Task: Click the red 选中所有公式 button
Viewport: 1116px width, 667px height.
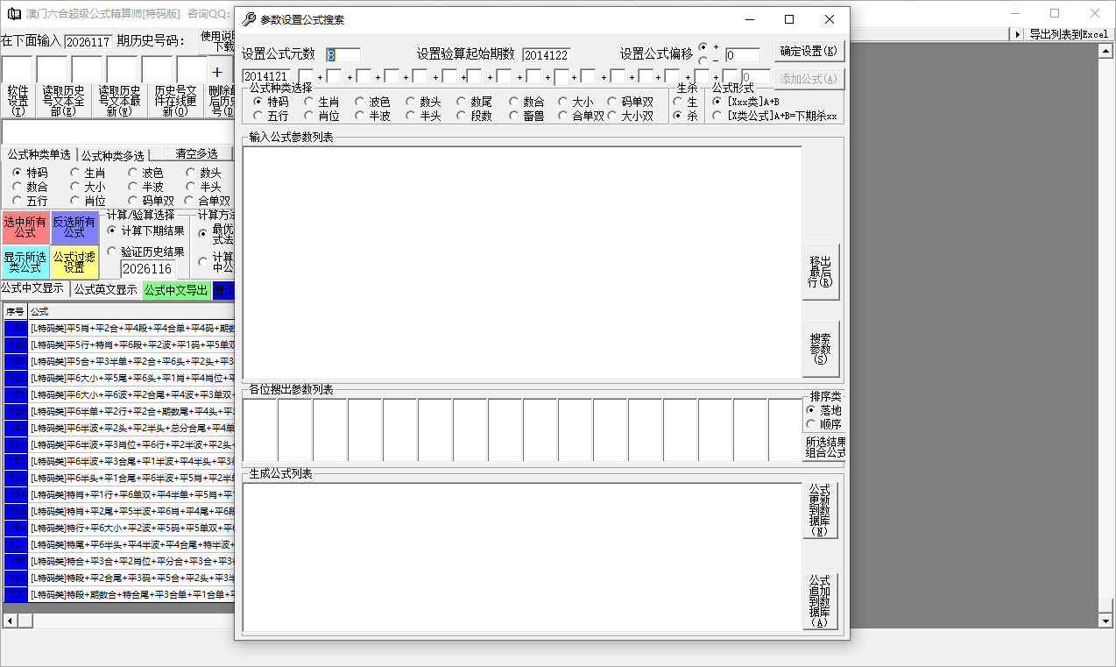Action: click(x=25, y=228)
